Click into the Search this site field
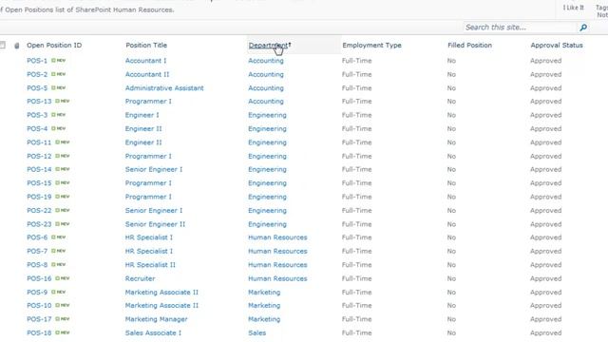The width and height of the screenshot is (608, 342). tap(521, 28)
